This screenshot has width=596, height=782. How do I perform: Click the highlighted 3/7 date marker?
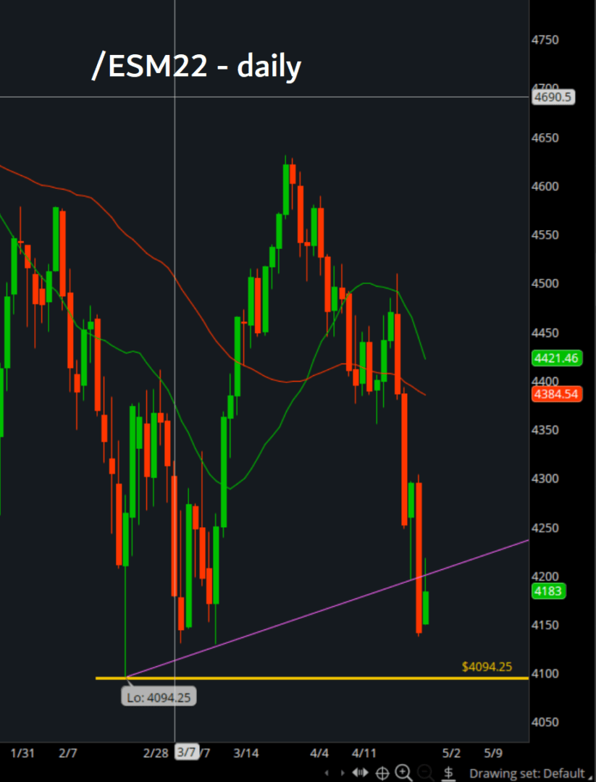point(185,752)
